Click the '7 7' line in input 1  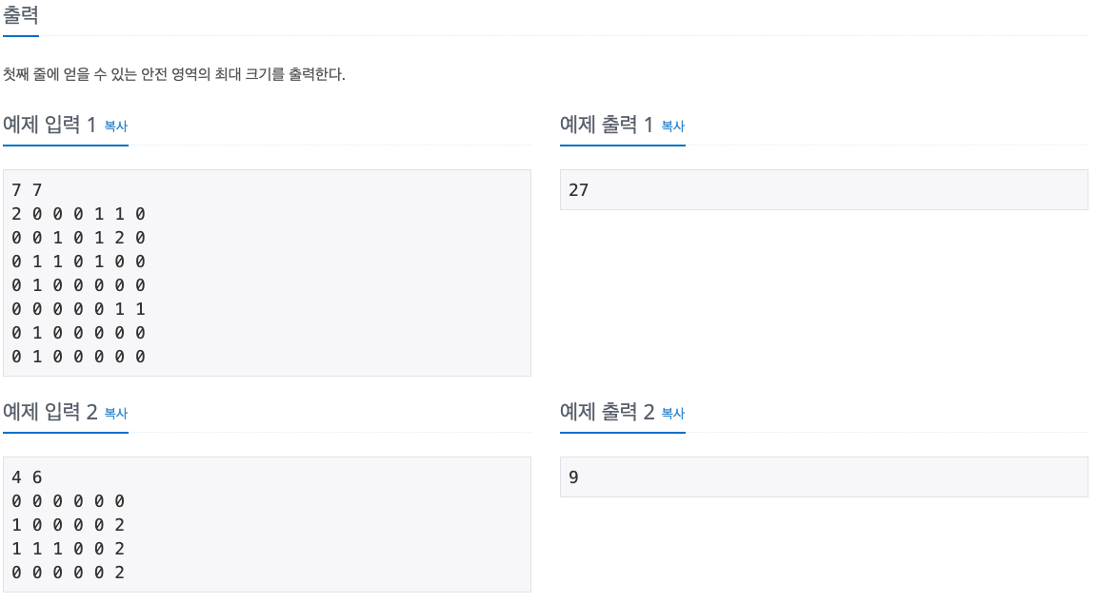pos(28,190)
